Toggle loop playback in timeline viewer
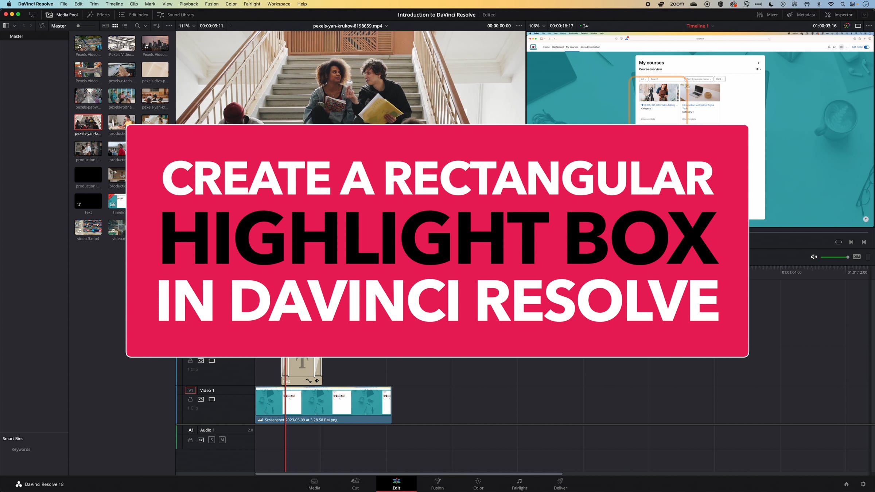 pyautogui.click(x=839, y=242)
